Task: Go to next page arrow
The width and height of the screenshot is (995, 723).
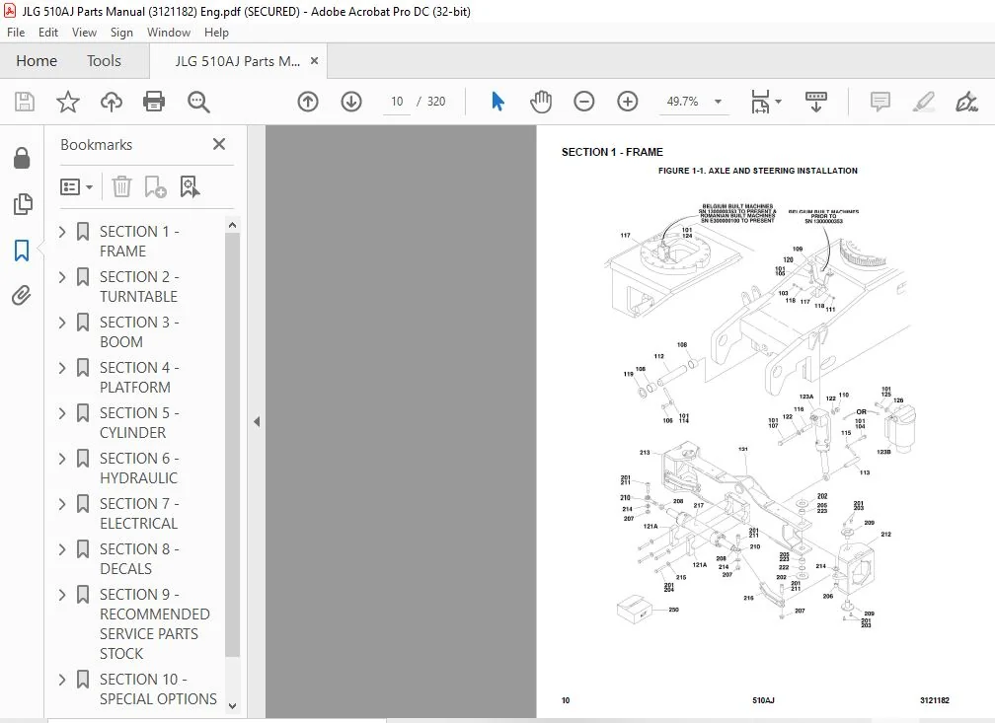Action: tap(351, 102)
